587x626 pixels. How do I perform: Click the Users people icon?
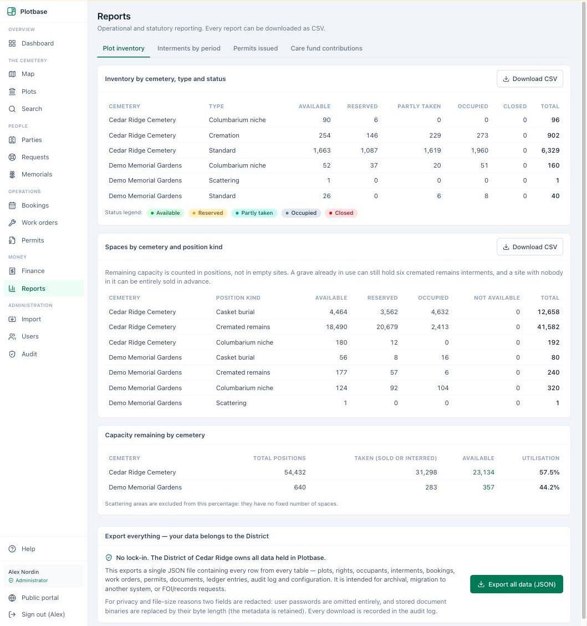(12, 336)
